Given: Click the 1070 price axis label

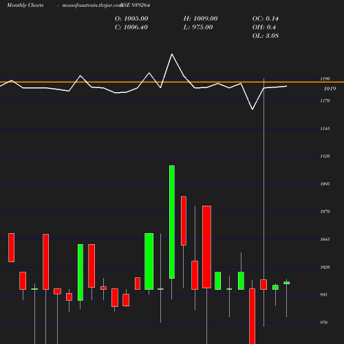Looking at the screenshot, I should coord(325,211).
